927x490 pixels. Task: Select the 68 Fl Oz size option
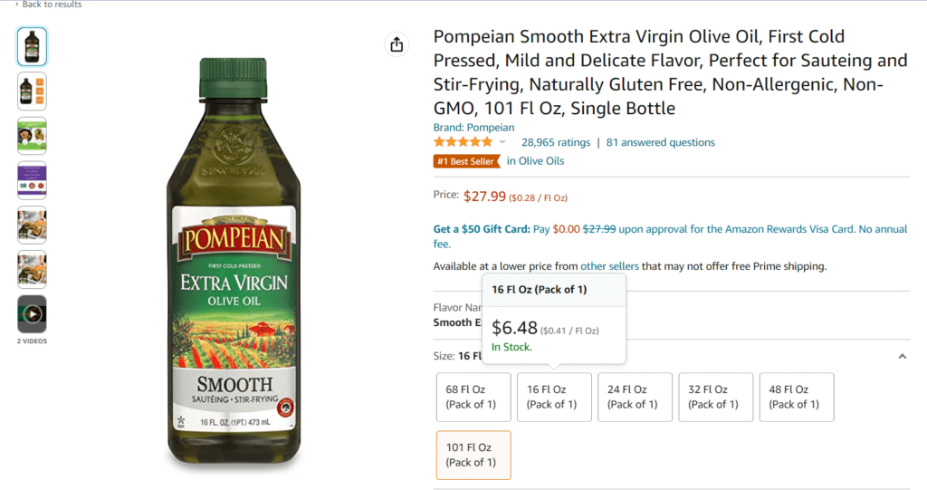[x=473, y=397]
